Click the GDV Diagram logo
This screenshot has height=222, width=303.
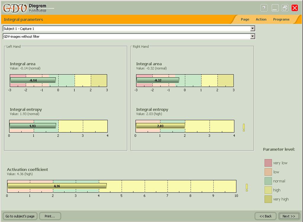(x=24, y=8)
